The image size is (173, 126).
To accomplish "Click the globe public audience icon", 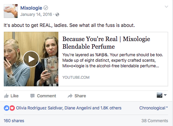I will pos(57,14).
